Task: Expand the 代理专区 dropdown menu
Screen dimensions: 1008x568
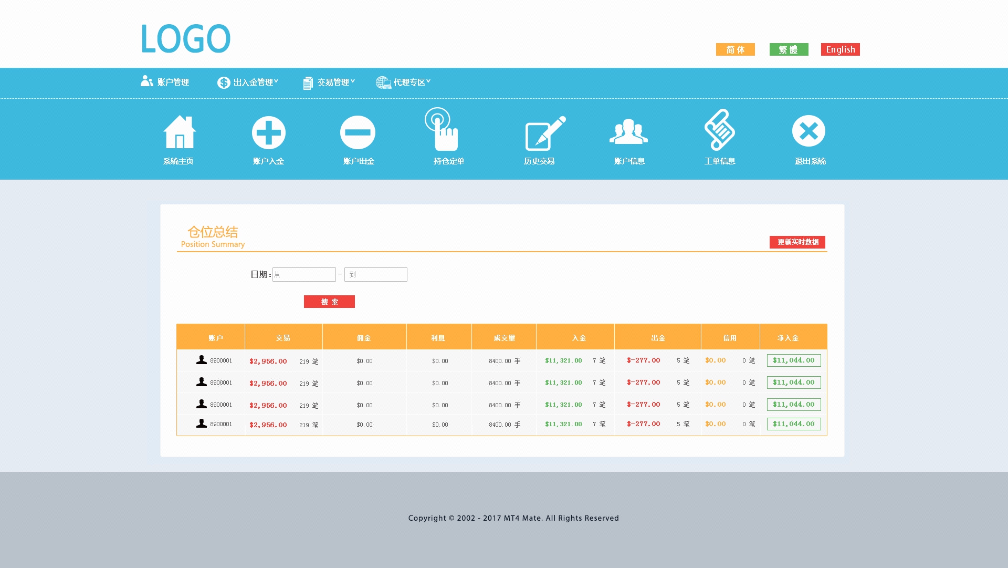Action: tap(403, 82)
